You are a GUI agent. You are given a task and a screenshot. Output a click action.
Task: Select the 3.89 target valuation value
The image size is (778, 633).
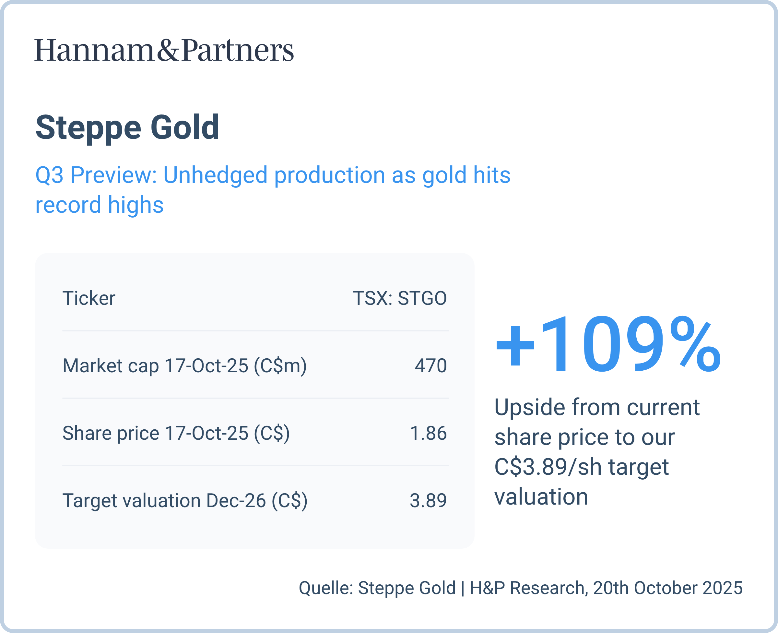[x=428, y=500]
